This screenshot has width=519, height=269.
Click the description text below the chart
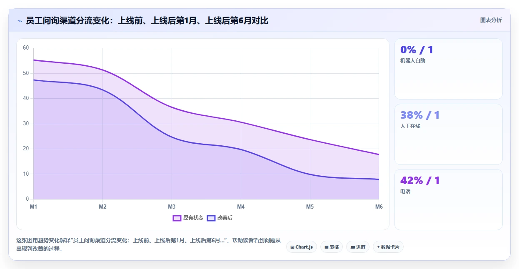[148, 245]
